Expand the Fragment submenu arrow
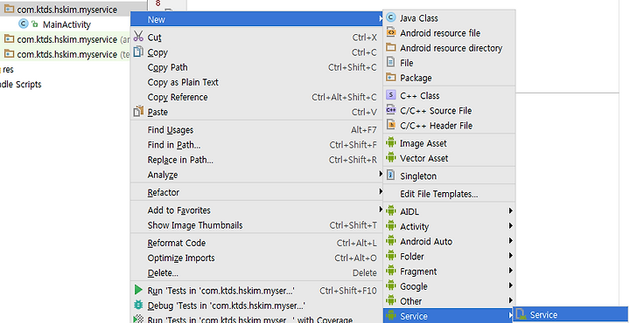The width and height of the screenshot is (630, 323). (x=510, y=271)
